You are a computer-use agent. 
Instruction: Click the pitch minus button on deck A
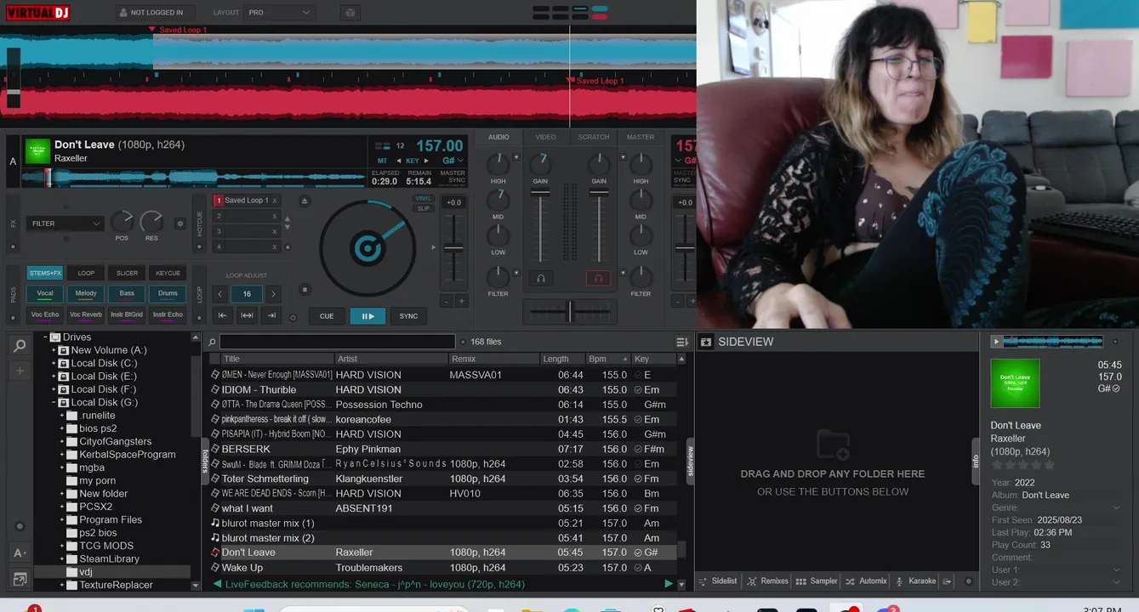pos(446,301)
